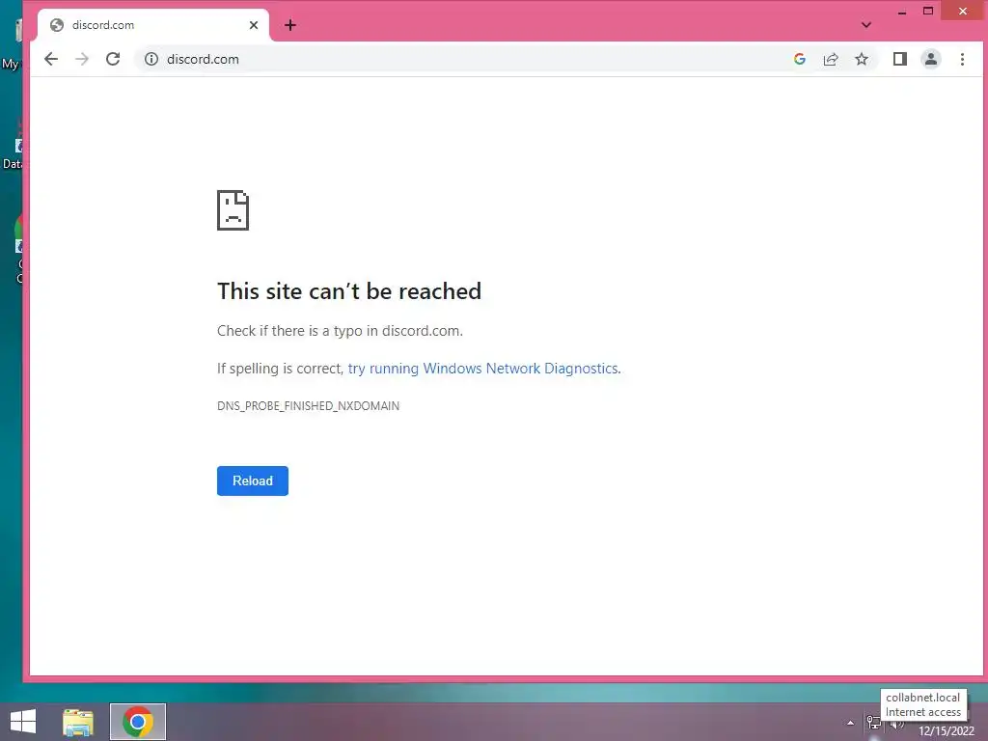Screen dimensions: 988x741
Task: Click the blue Reload button
Action: click(253, 480)
